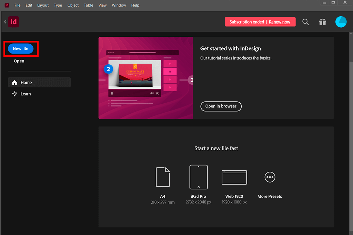Viewport: 353px width, 235px height.
Task: Click Open in browser button
Action: (221, 106)
